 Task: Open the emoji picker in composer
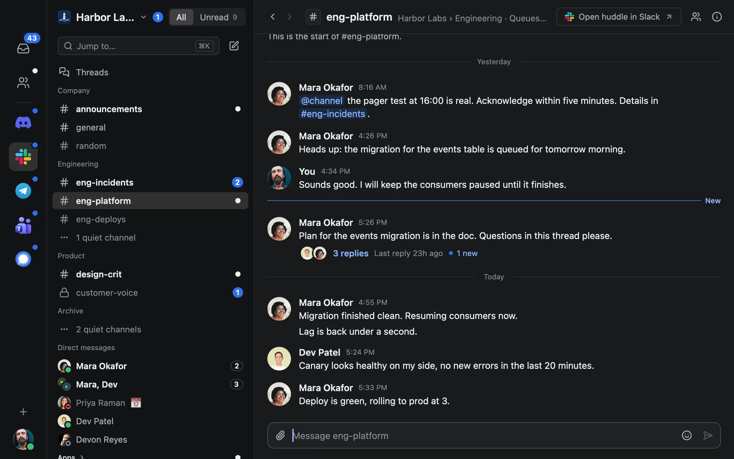click(686, 435)
